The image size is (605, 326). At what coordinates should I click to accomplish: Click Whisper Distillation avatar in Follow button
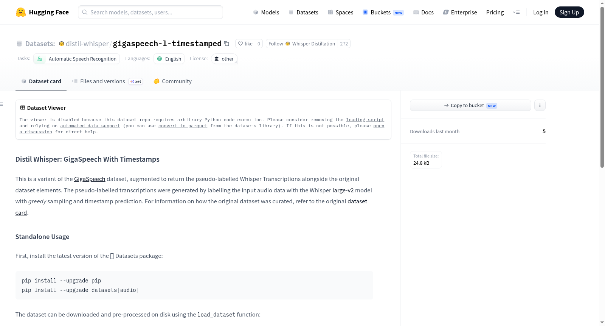[x=288, y=44]
